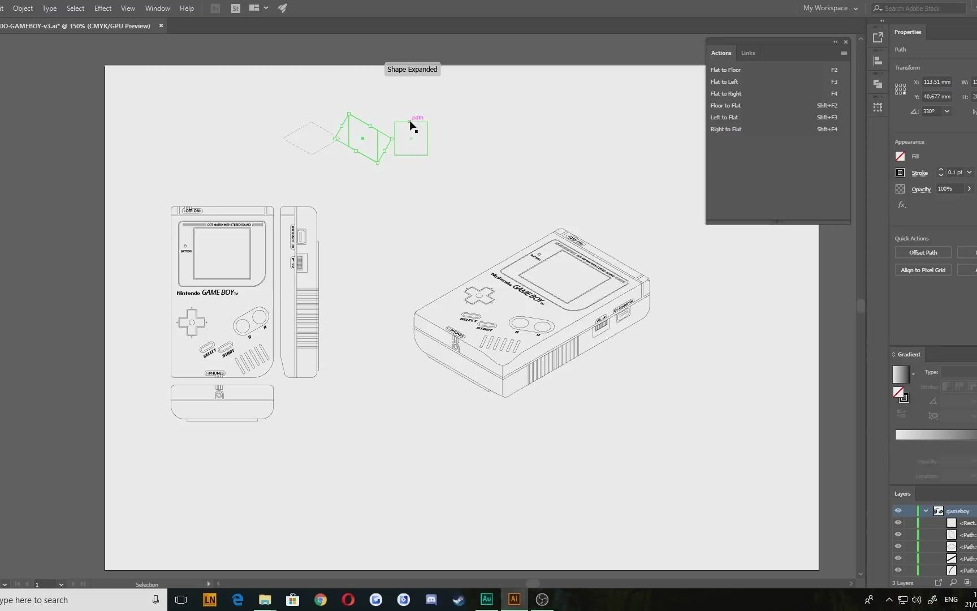This screenshot has height=611, width=977.
Task: Open the stroke weight dropdown
Action: pos(969,173)
